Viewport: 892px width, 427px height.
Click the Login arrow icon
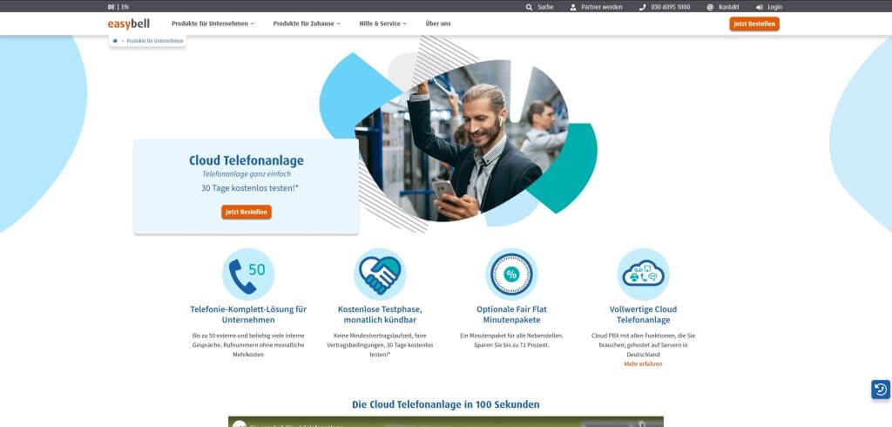coord(760,7)
